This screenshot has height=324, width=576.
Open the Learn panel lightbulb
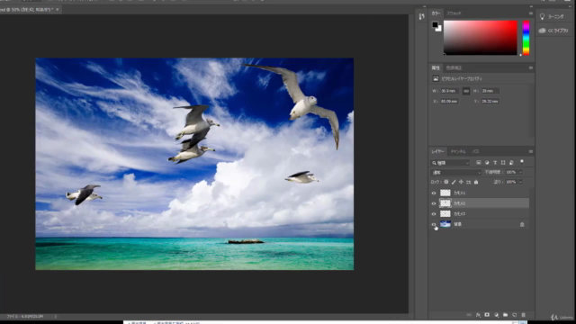[542, 16]
